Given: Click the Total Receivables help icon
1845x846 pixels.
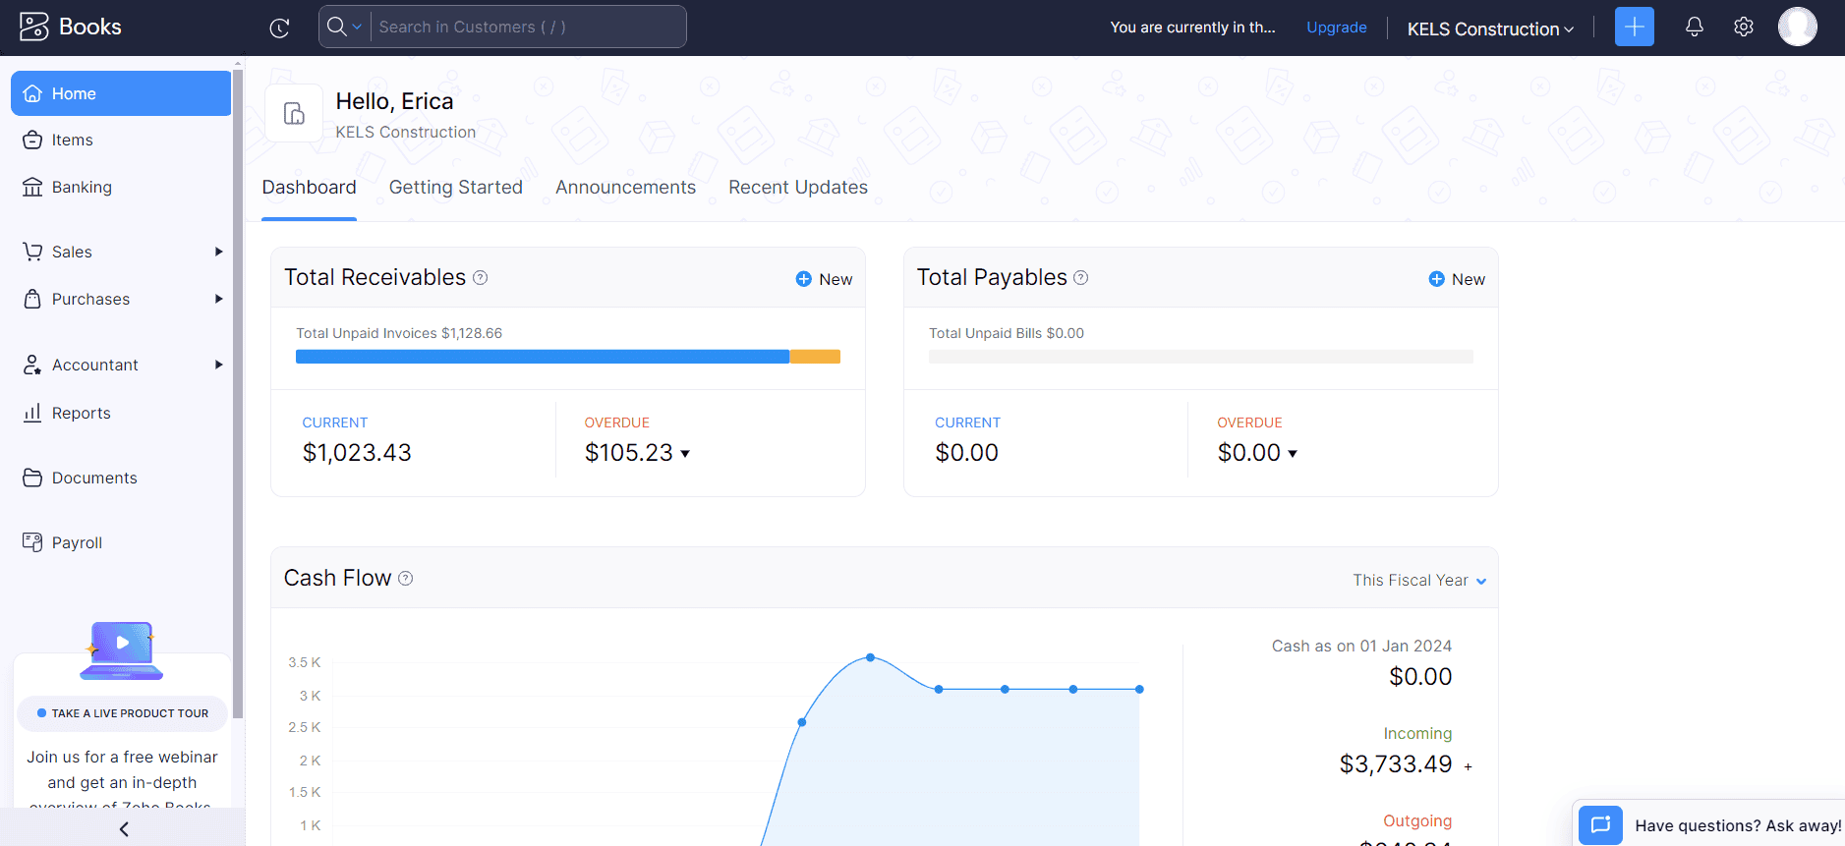Looking at the screenshot, I should (x=481, y=278).
